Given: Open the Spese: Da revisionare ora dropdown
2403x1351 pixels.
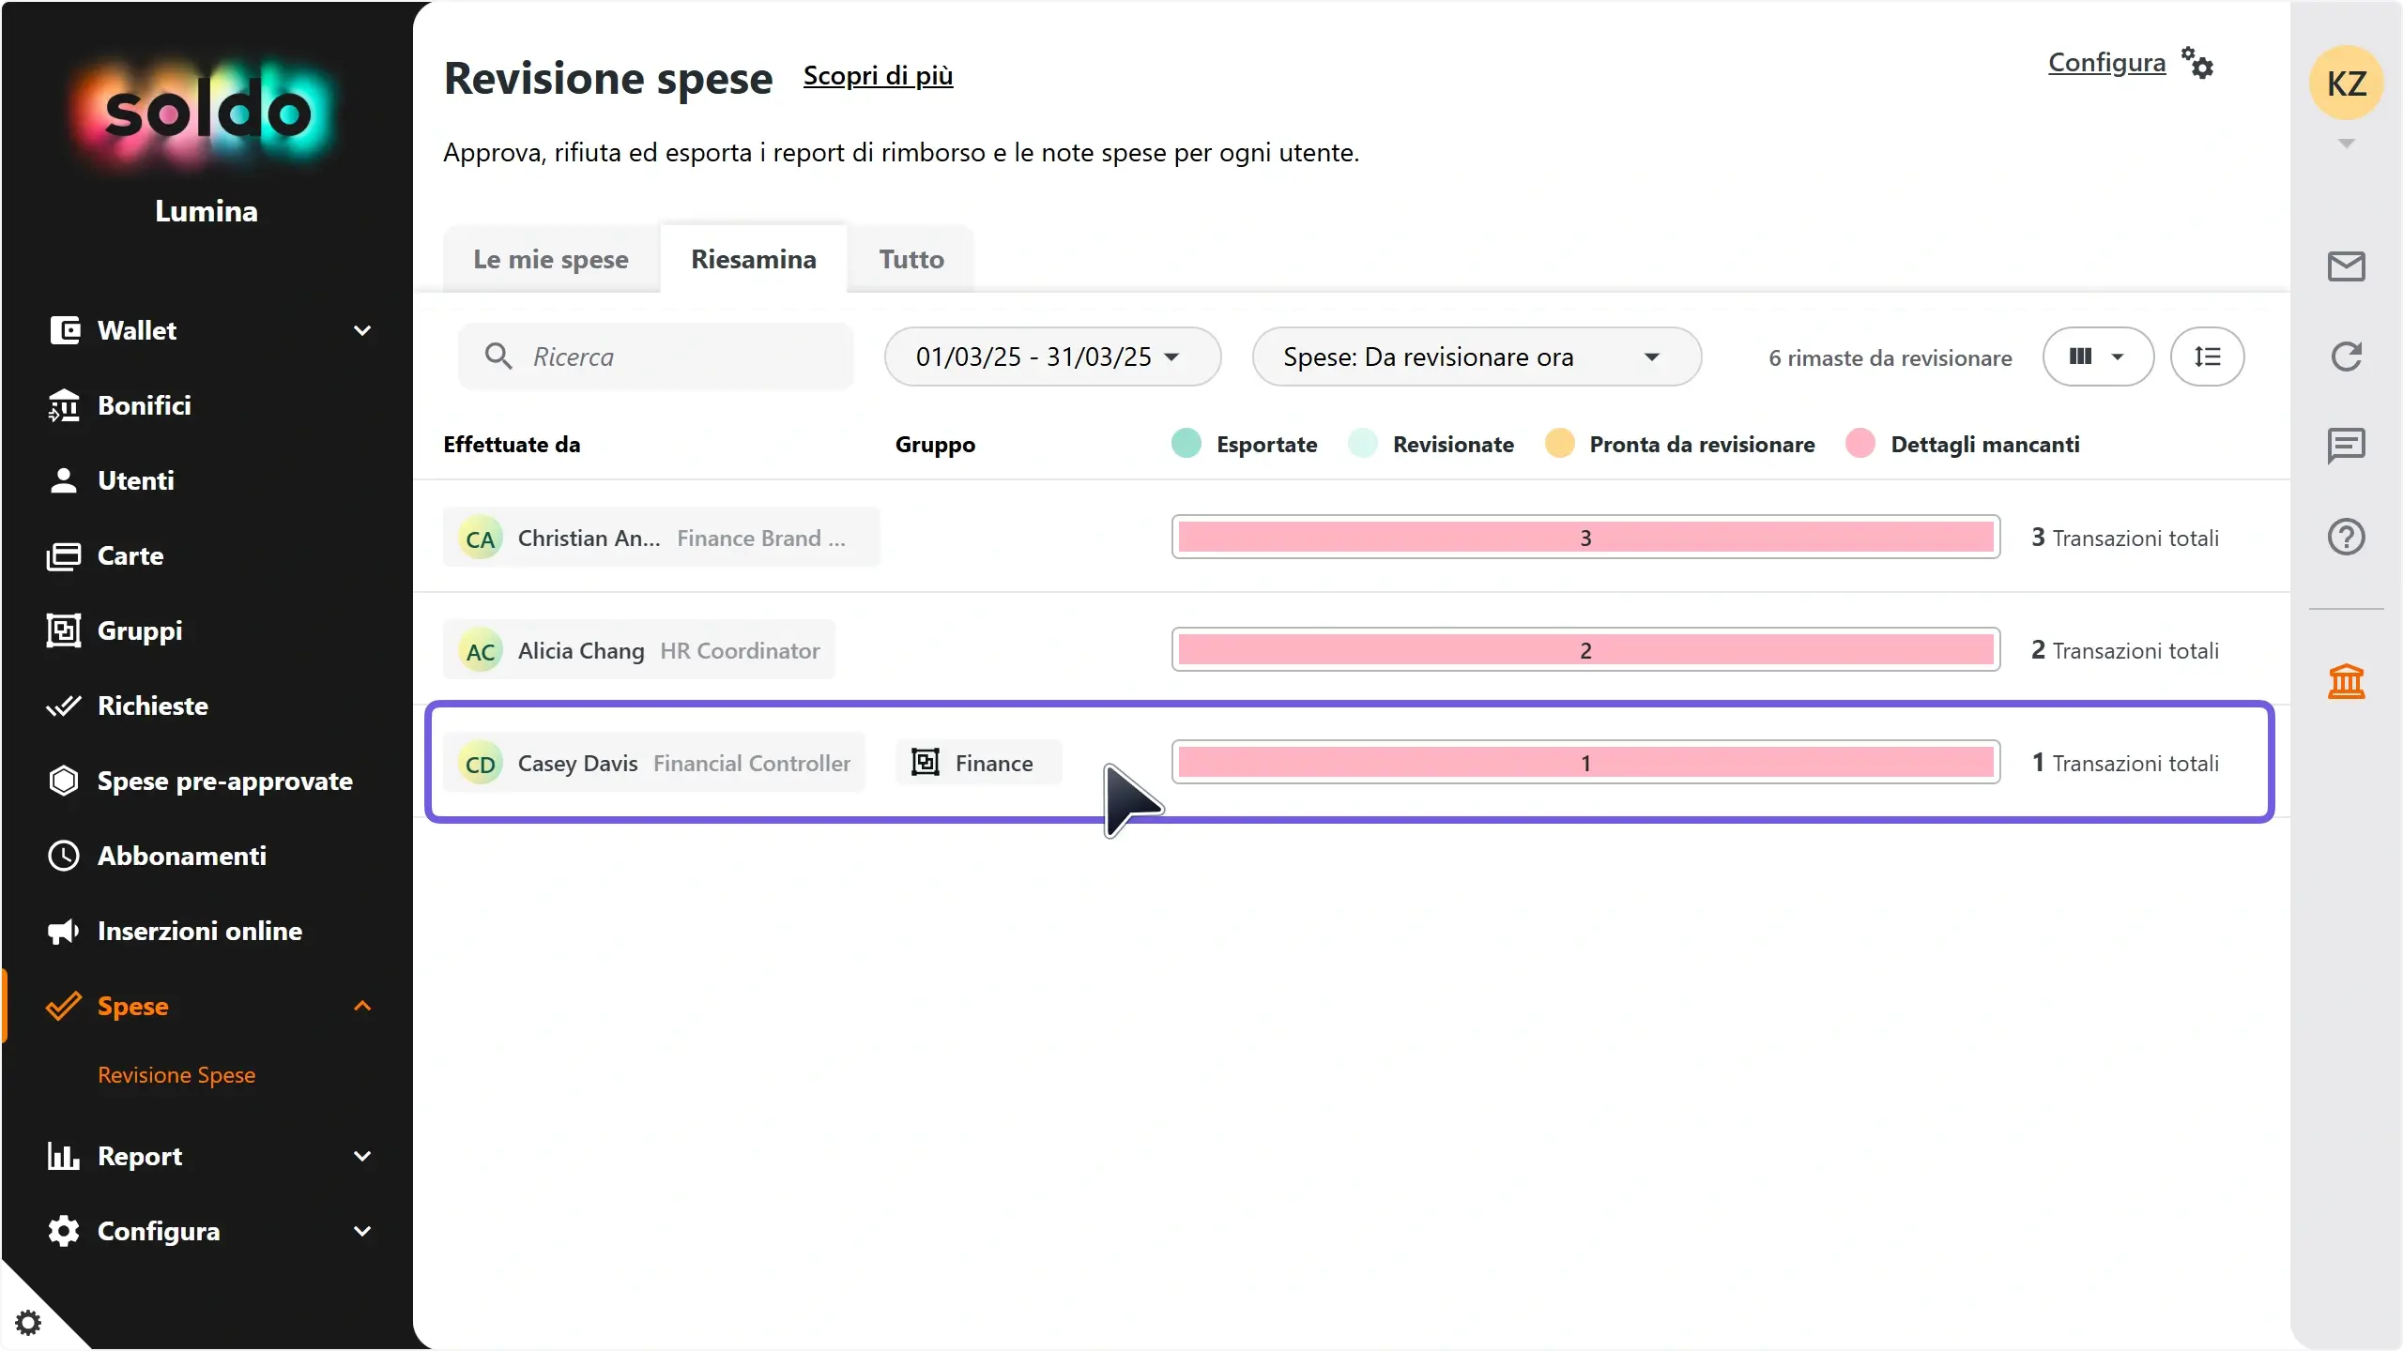Looking at the screenshot, I should point(1477,357).
